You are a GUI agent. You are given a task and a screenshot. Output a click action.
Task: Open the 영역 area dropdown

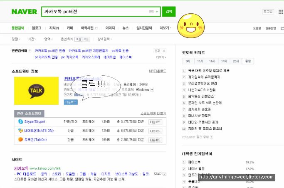(49, 39)
